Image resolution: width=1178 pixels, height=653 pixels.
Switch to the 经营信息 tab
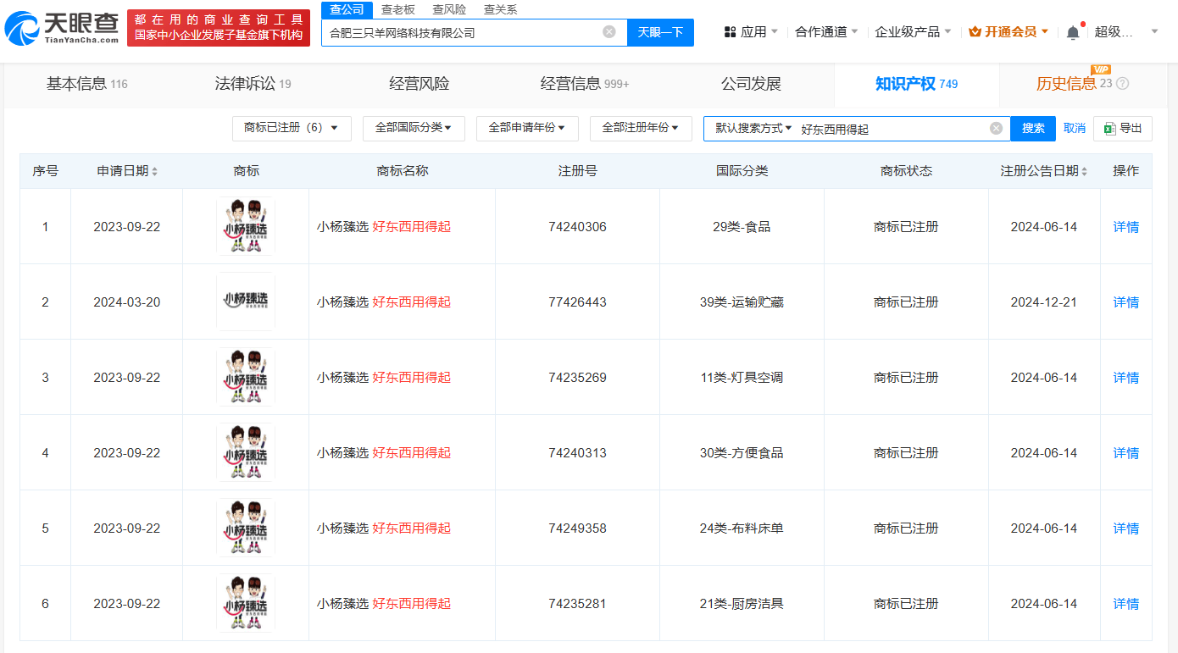pos(584,84)
